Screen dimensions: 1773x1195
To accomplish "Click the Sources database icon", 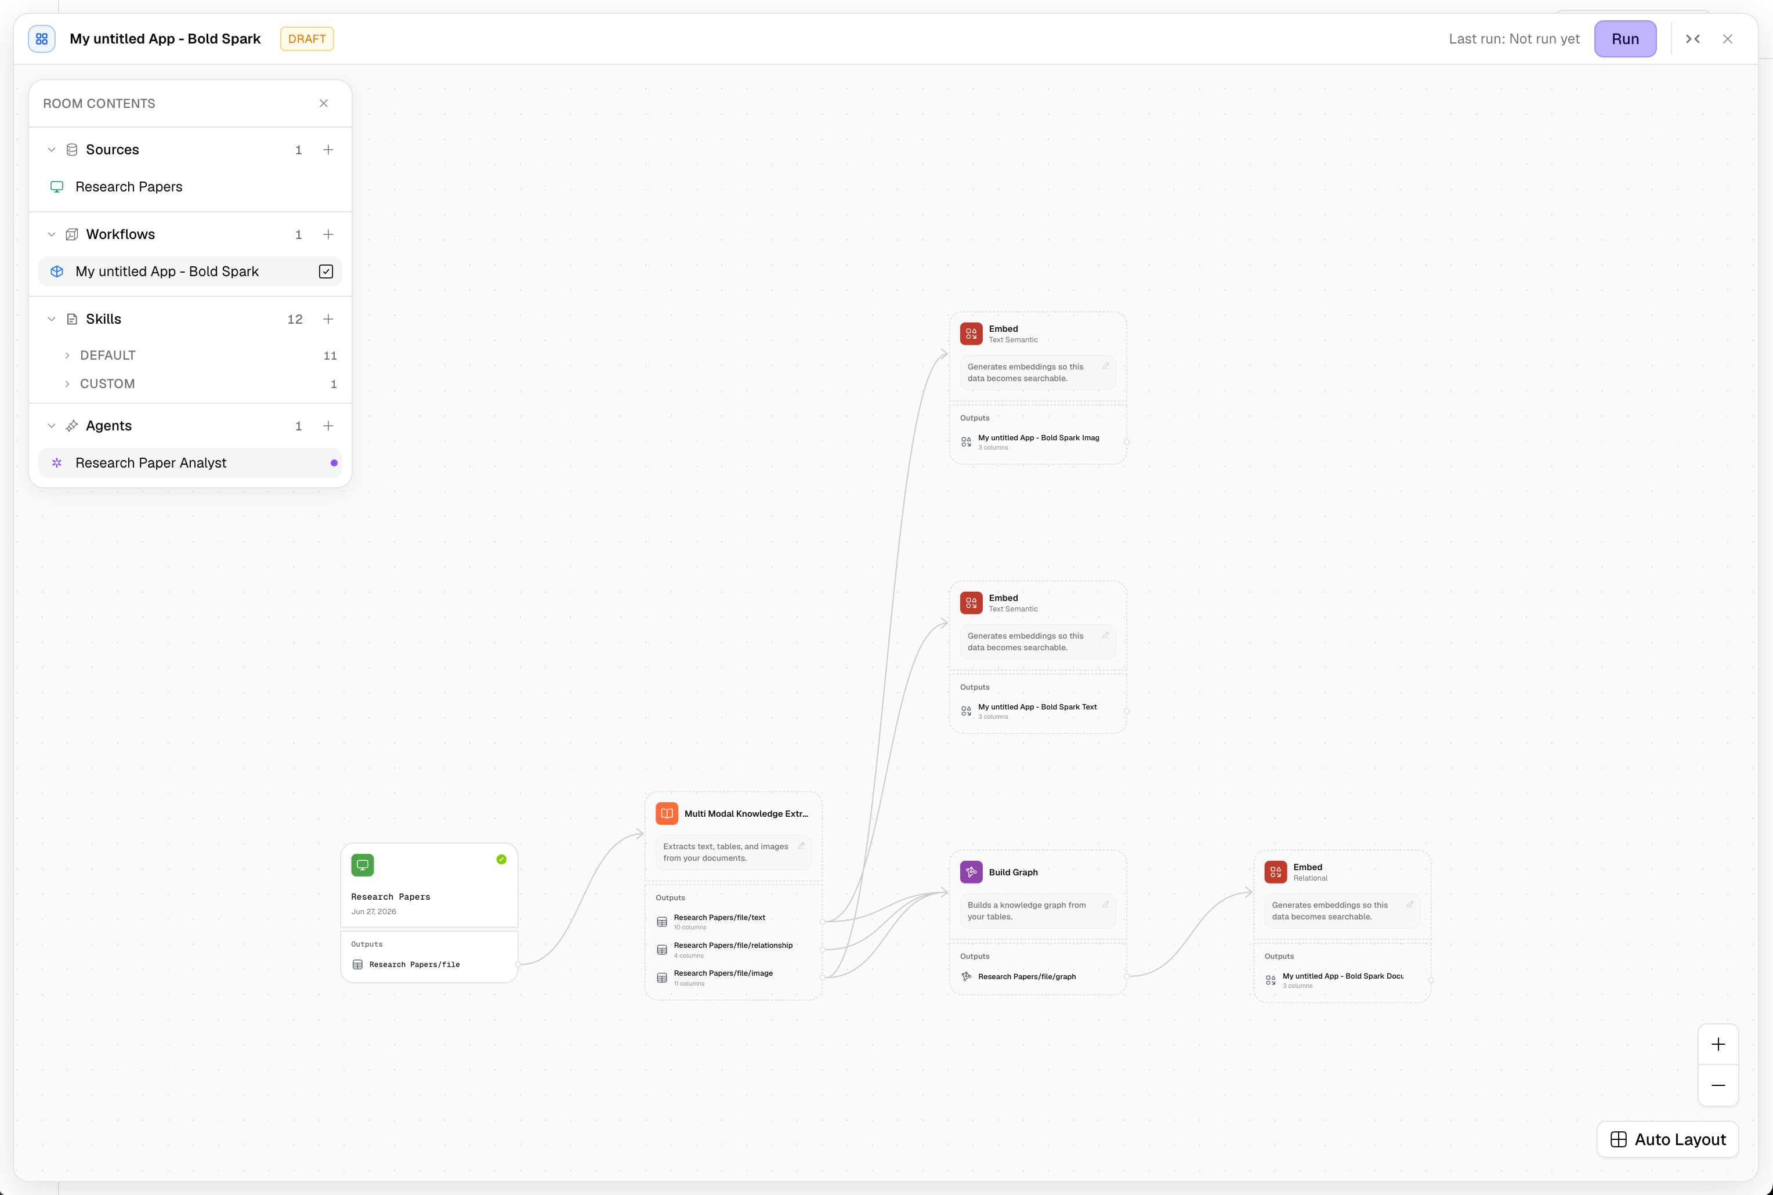I will 72,150.
